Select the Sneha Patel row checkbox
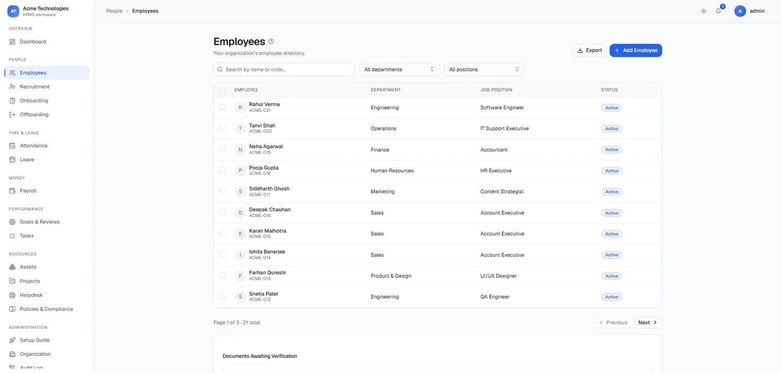Screen dimensions: 781x373 tap(222, 297)
